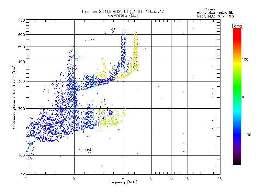
Task: Click the 'Stationary phase Virtual Height [km]' y-axis label
Action: [x=14, y=97]
